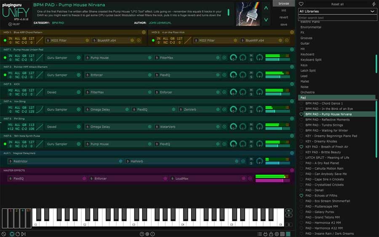Collapse the Pad category in browser
Image resolution: width=379 pixels, height=237 pixels.
click(x=337, y=97)
